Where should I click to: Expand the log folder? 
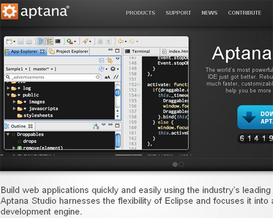(x=8, y=88)
